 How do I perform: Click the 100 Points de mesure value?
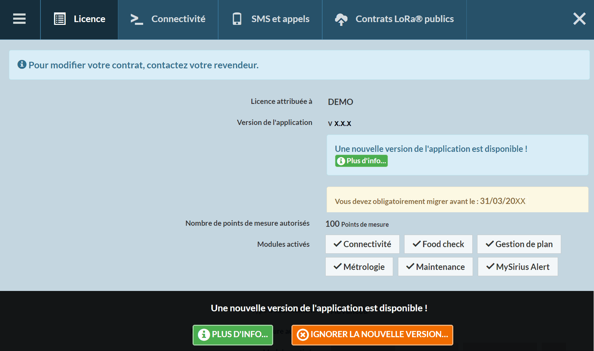[x=357, y=224]
